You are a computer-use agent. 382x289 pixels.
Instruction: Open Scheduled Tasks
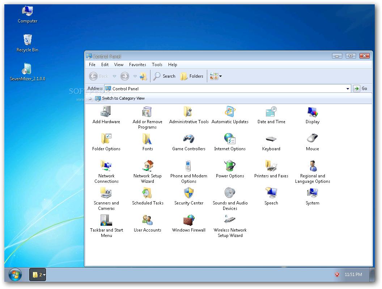[148, 196]
